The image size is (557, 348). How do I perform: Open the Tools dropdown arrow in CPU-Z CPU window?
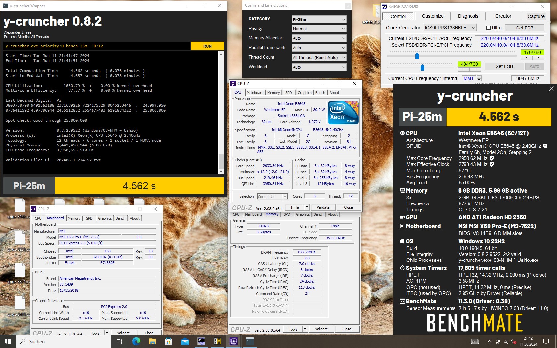pos(307,207)
